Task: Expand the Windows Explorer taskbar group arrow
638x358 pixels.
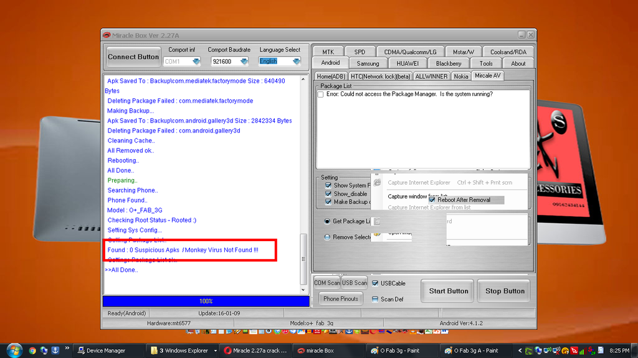Action: coord(215,351)
